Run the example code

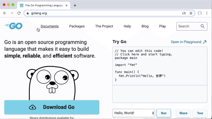164,113
